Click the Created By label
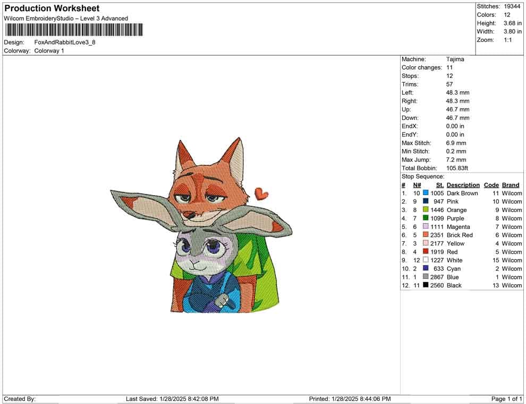526x404 pixels. [20, 399]
